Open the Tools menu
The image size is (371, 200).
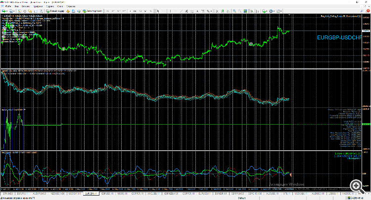(x=50, y=6)
